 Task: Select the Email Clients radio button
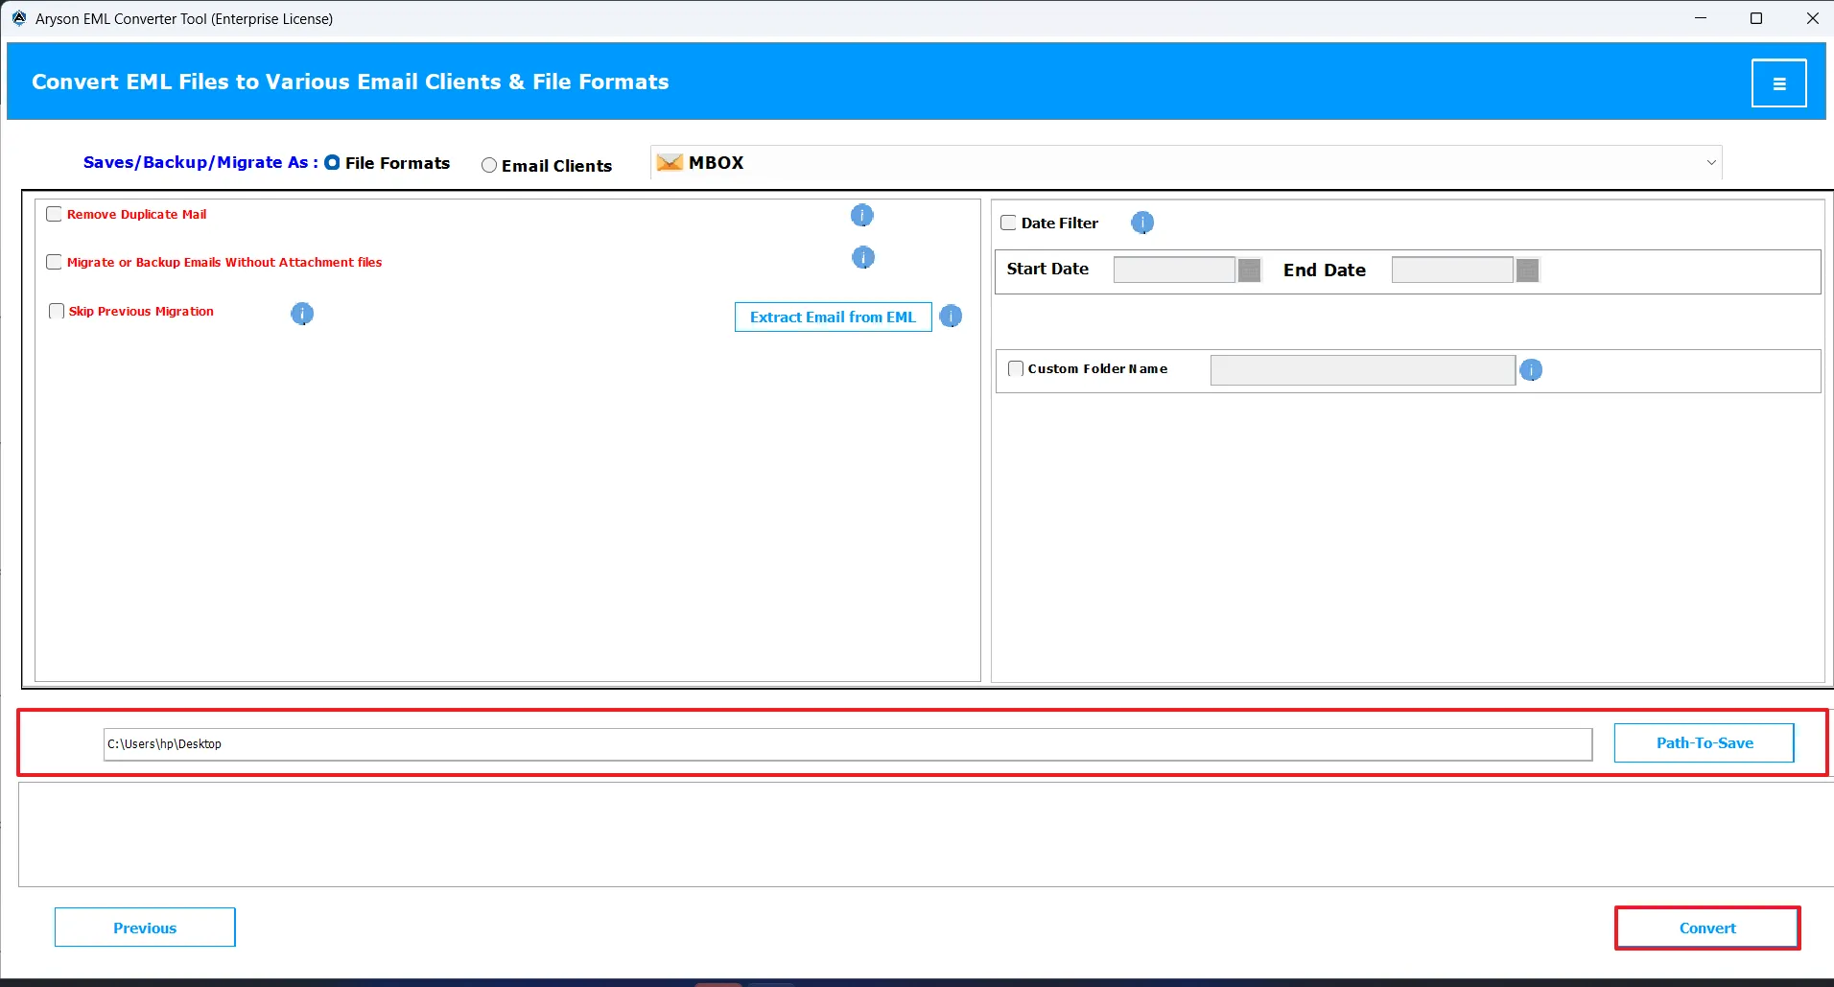point(489,165)
